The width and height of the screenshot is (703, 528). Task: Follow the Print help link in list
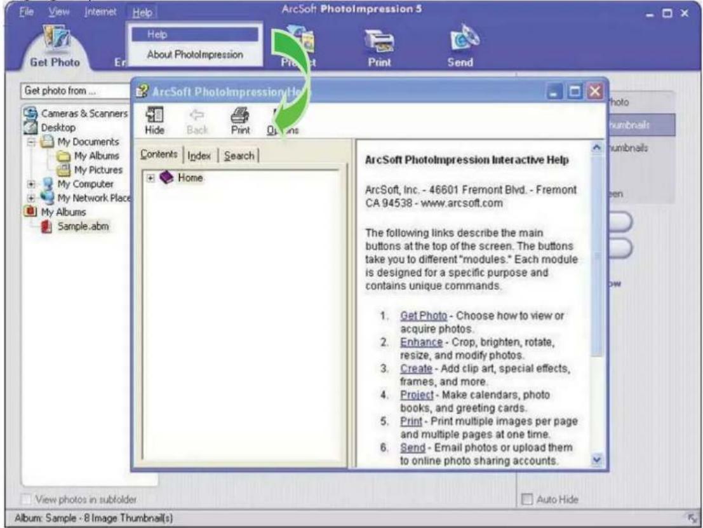(411, 422)
